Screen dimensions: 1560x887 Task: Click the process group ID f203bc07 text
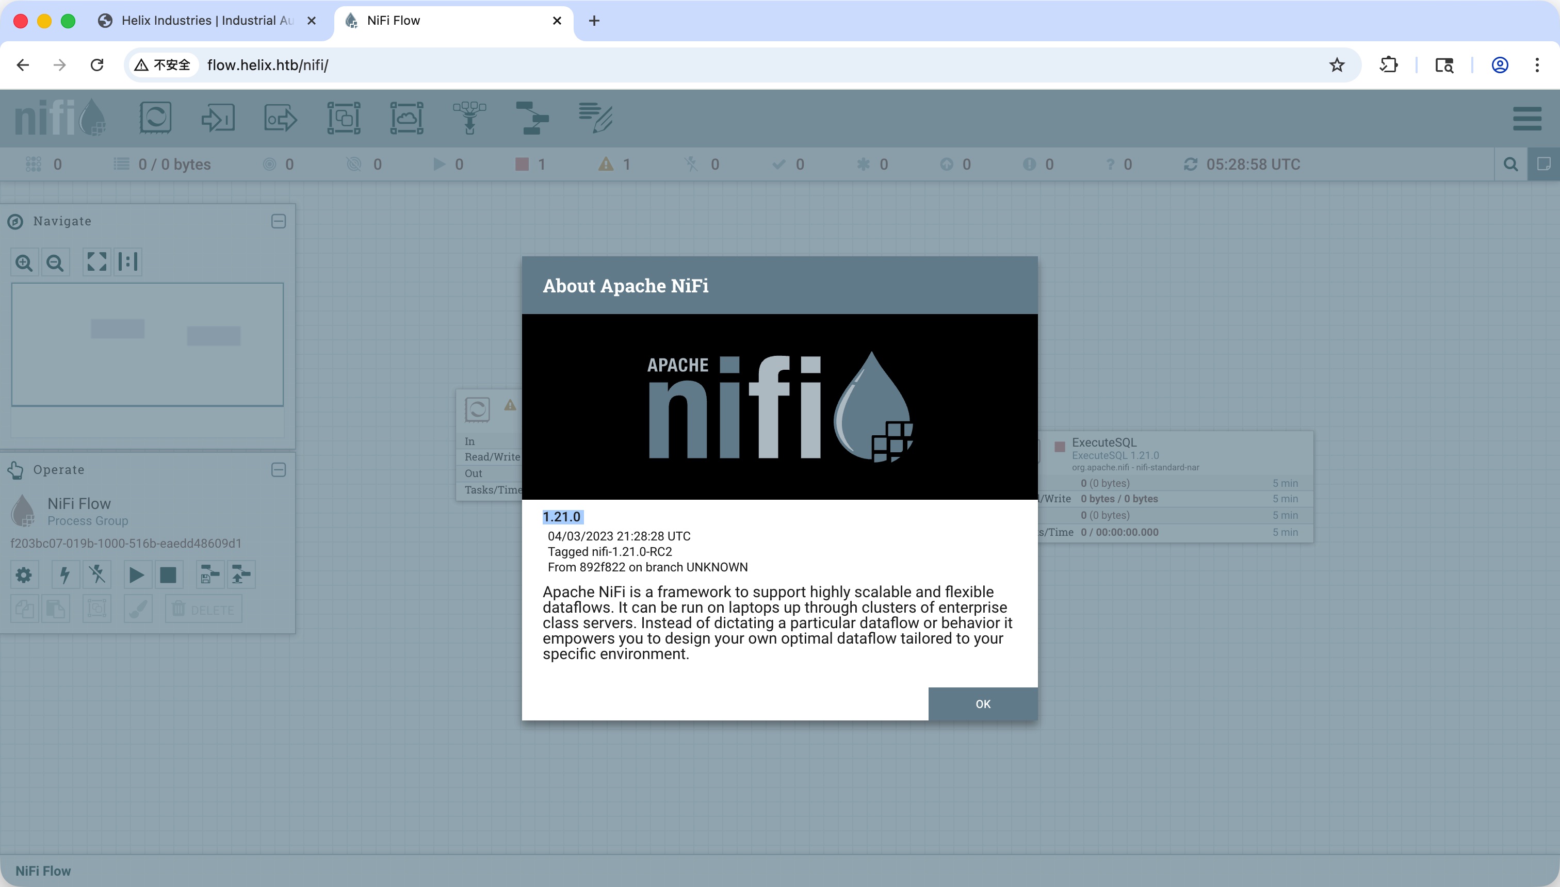tap(126, 543)
